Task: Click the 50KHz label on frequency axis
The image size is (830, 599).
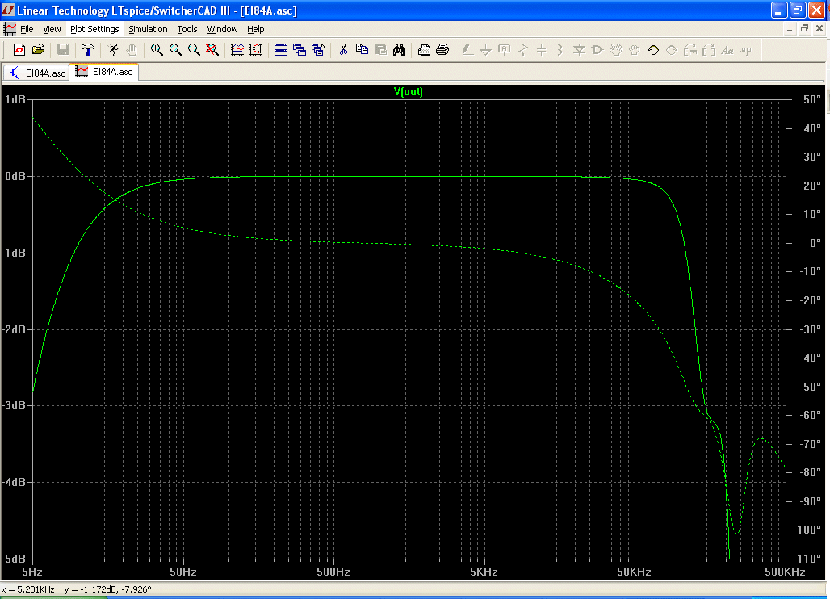Action: pyautogui.click(x=634, y=572)
